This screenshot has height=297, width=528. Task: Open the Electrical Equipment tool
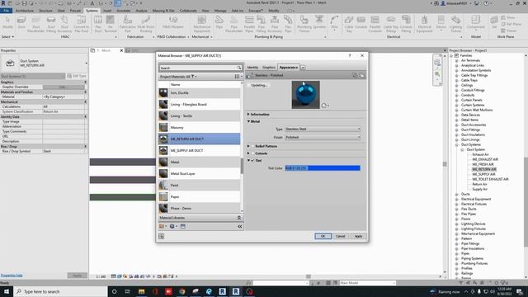point(424,24)
